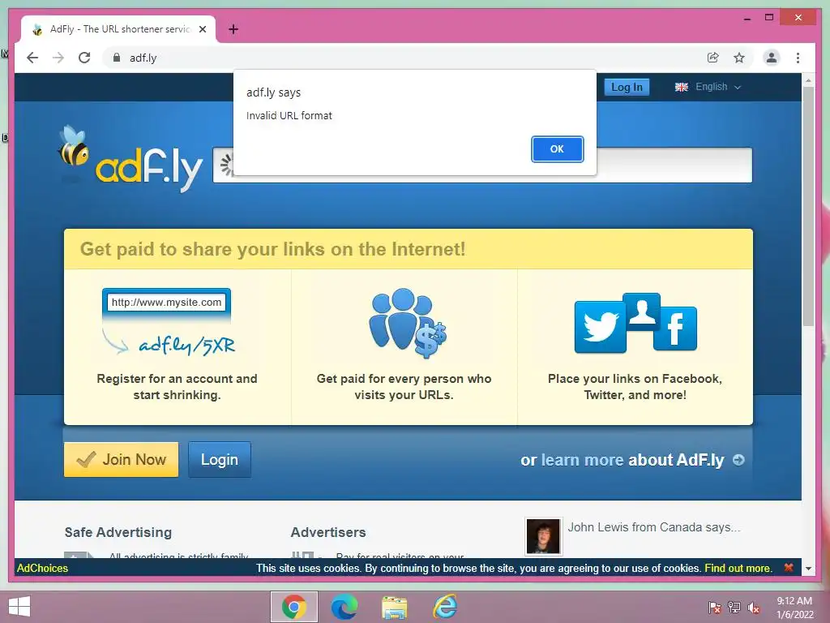The width and height of the screenshot is (830, 623).
Task: Click 'Invalid URL format' message text
Action: click(x=289, y=115)
